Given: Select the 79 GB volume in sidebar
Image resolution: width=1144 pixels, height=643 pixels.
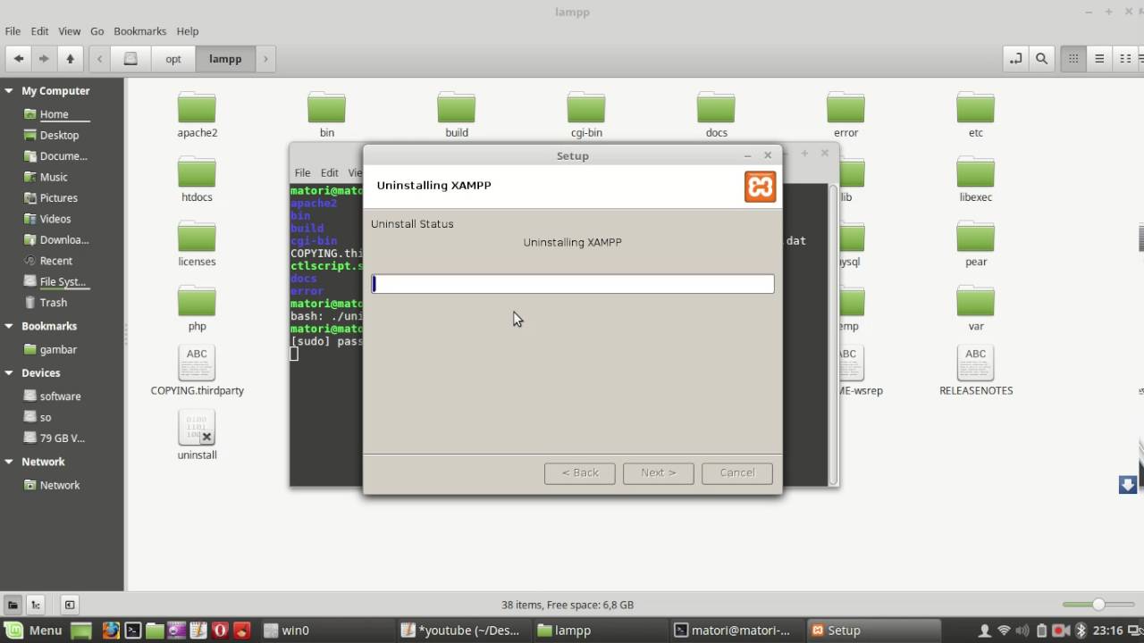Looking at the screenshot, I should click(62, 438).
